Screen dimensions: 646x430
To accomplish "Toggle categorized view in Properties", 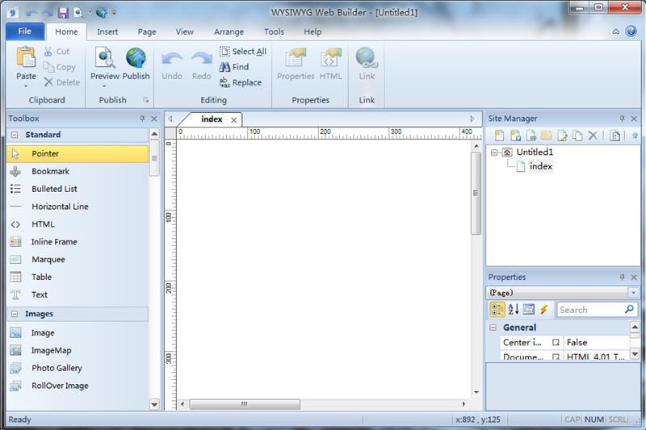I will point(497,310).
